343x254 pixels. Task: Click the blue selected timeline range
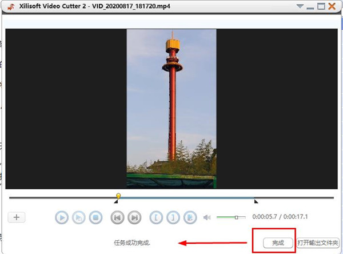point(186,198)
